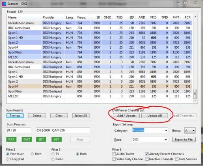Click the NIT status indicator
The image size is (203, 166).
click(56, 139)
